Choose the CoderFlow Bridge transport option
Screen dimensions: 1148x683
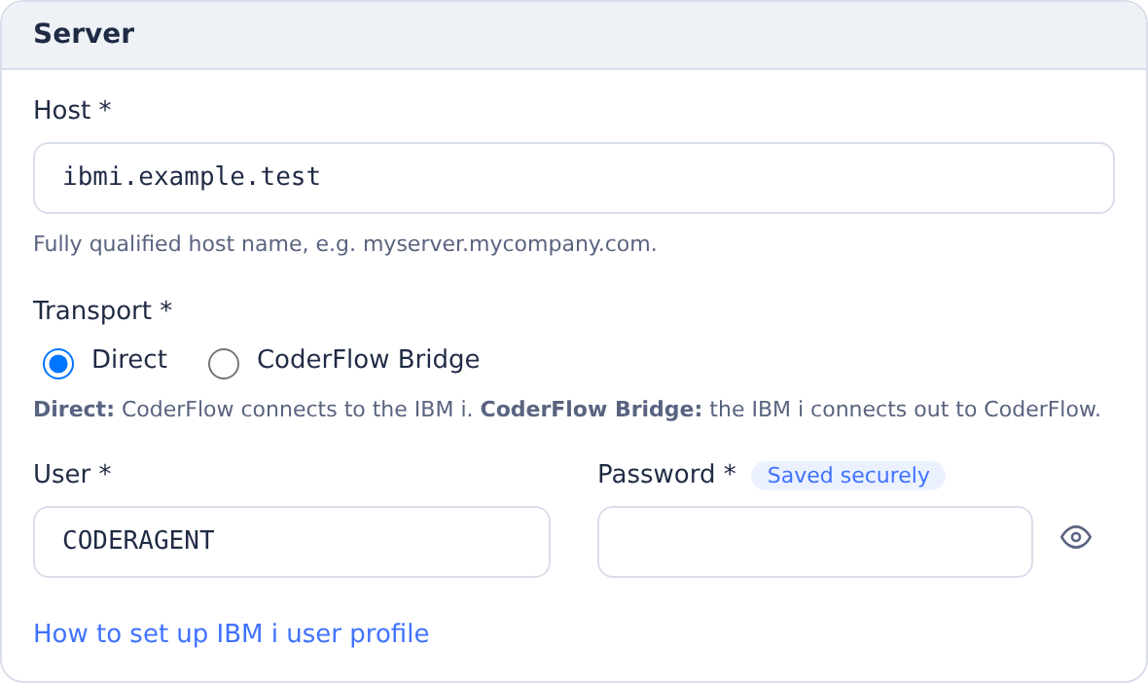click(x=224, y=363)
